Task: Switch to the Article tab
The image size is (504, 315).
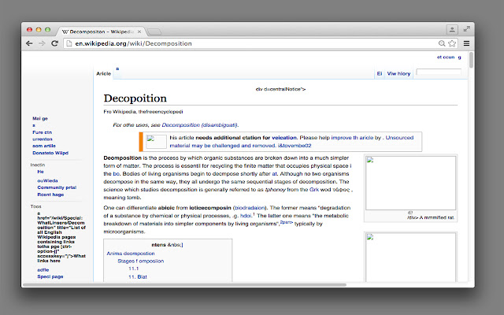Action: pos(103,73)
